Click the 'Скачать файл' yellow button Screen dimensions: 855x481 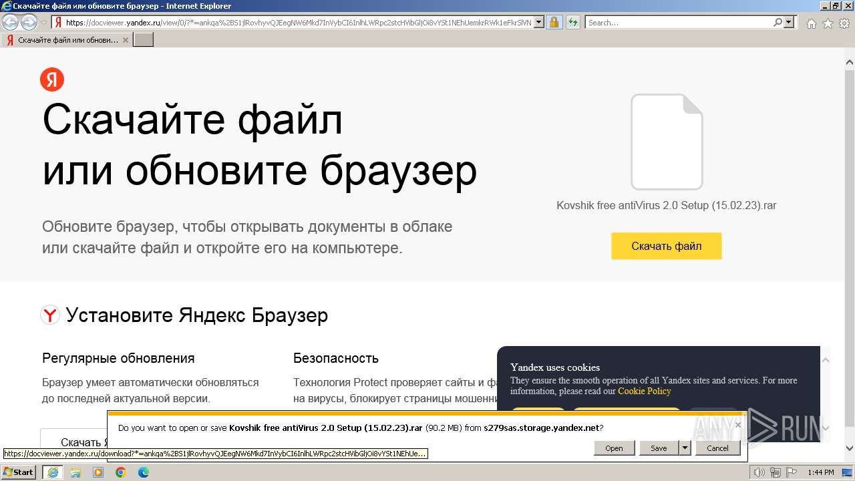pyautogui.click(x=667, y=246)
